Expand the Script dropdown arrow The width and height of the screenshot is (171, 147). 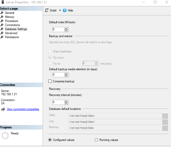coord(60,10)
